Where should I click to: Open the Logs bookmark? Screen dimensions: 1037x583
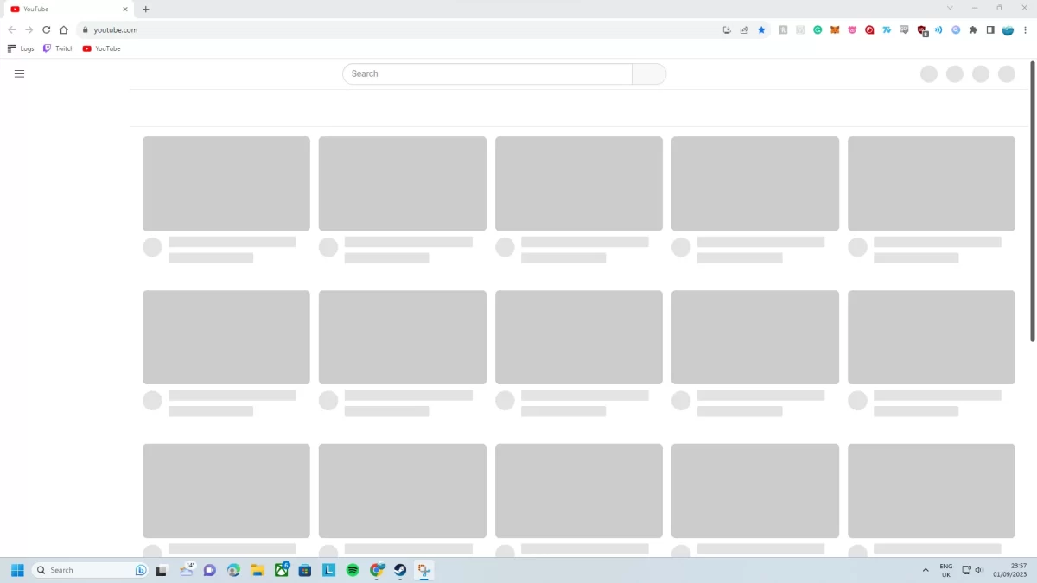click(x=20, y=48)
